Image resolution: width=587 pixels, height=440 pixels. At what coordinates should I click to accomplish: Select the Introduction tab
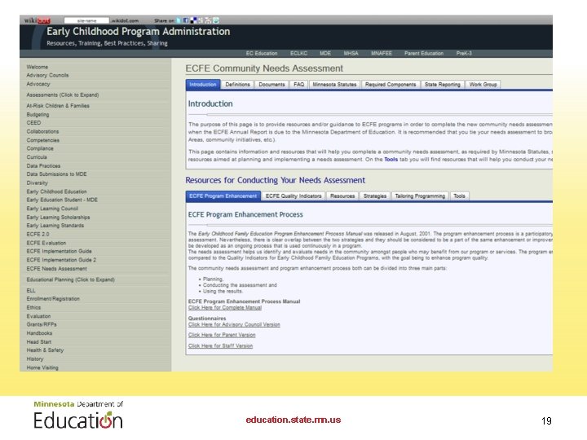pos(203,85)
